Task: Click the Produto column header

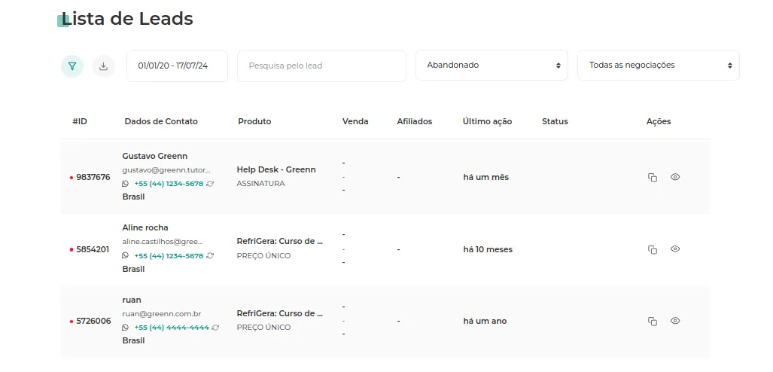Action: click(x=254, y=121)
